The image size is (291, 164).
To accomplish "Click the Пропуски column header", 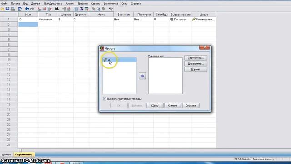I will (144, 15).
